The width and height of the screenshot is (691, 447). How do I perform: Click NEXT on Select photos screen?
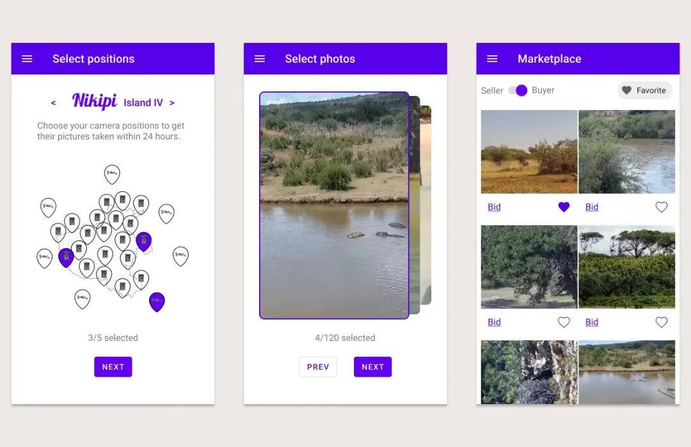pyautogui.click(x=372, y=367)
